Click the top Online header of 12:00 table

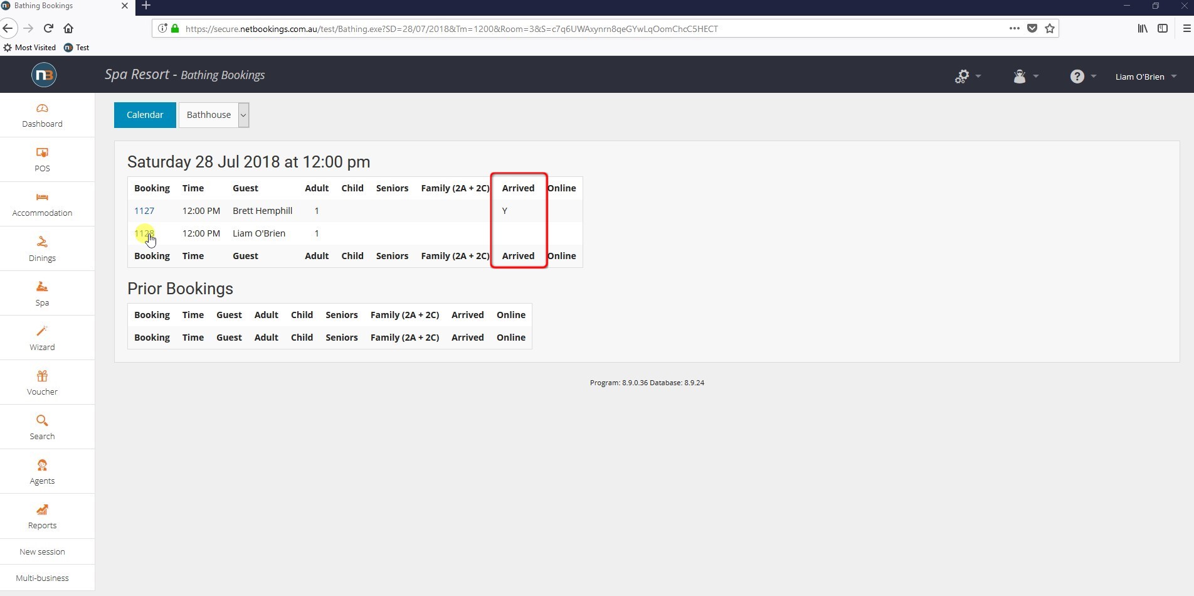coord(561,188)
